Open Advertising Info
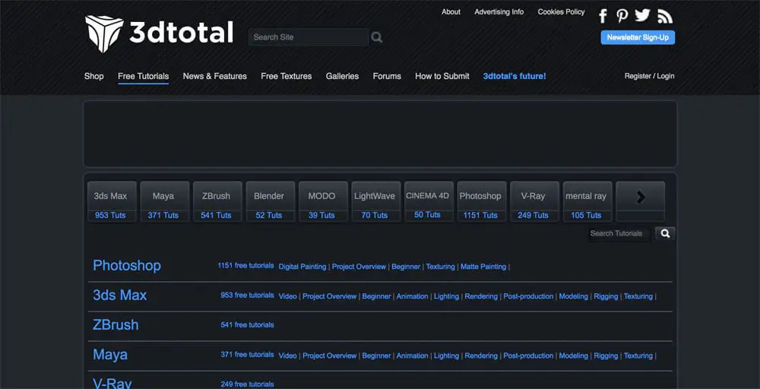 coord(499,11)
